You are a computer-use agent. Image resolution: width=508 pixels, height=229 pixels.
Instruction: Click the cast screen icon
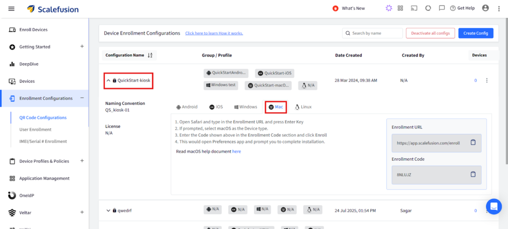click(x=414, y=8)
